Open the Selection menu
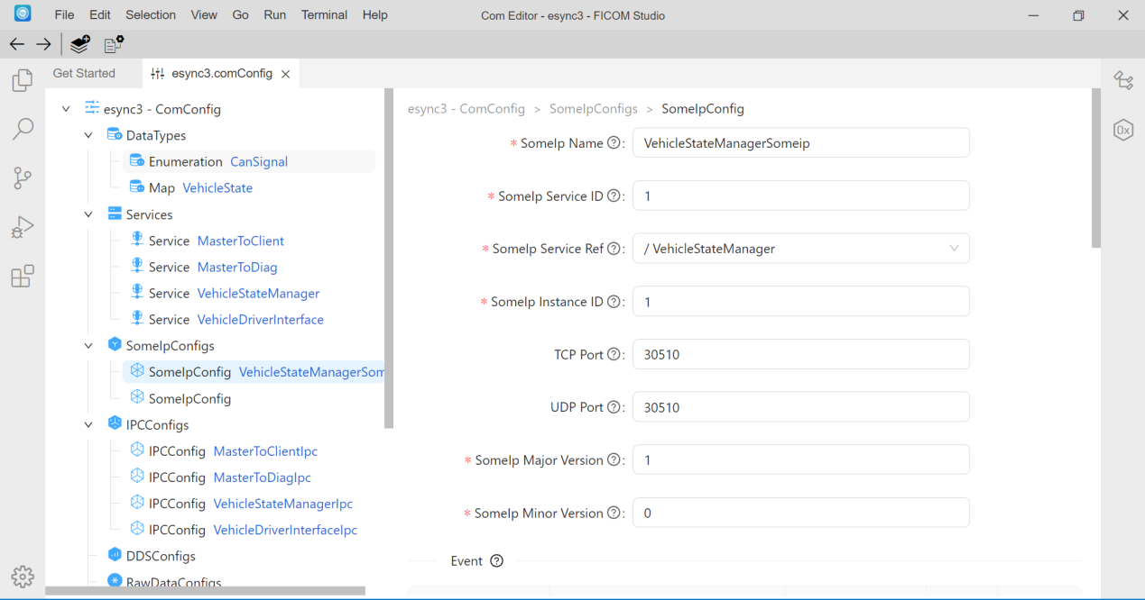Viewport: 1145px width, 600px height. (151, 14)
